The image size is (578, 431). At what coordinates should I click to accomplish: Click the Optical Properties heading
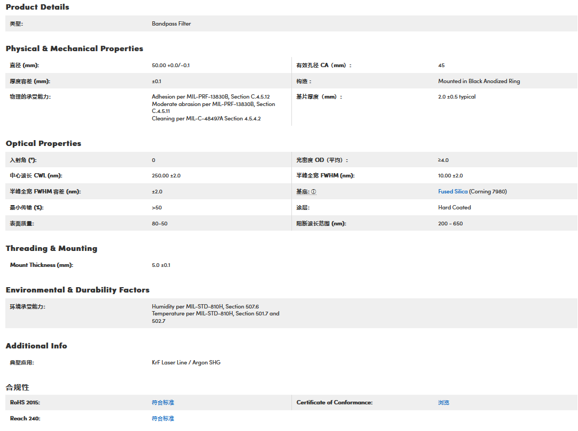point(43,143)
